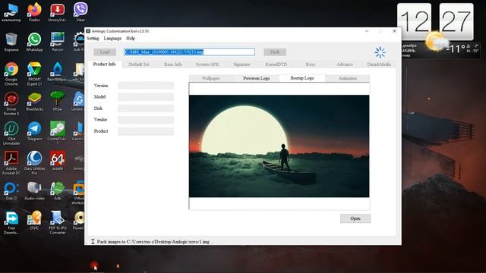The height and width of the screenshot is (273, 486).
Task: Click the Open button below preview
Action: tap(355, 218)
